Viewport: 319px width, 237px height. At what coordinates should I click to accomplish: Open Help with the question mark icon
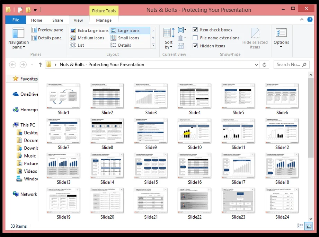pos(310,20)
